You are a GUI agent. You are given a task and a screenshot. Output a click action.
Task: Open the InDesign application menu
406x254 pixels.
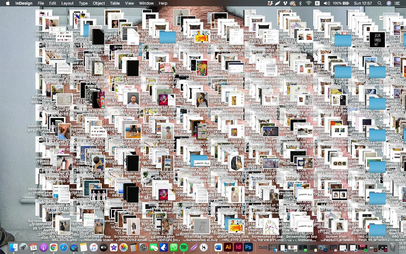coord(24,3)
